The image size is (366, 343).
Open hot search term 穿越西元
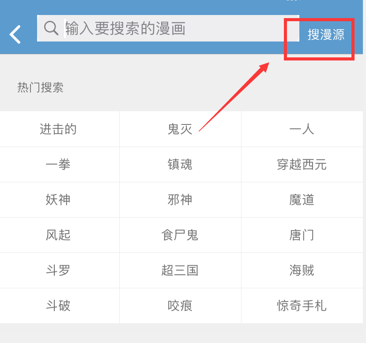coord(302,164)
